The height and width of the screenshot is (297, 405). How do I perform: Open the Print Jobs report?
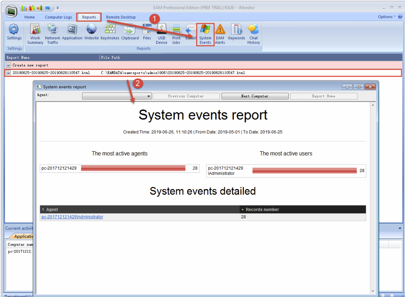(176, 34)
